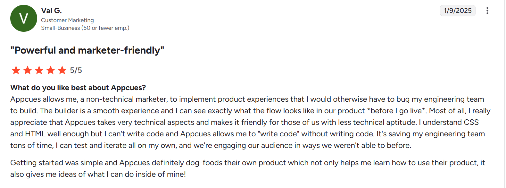Click the "What do you like best" heading
Viewport: 506px width, 188px height.
point(78,88)
